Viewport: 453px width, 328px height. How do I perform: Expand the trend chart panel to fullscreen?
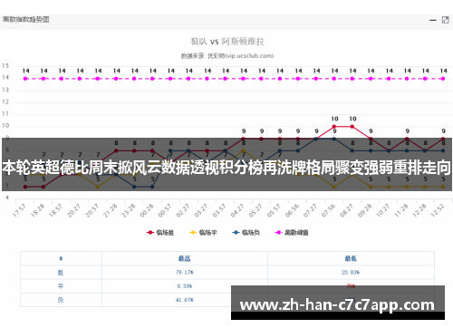point(445,20)
